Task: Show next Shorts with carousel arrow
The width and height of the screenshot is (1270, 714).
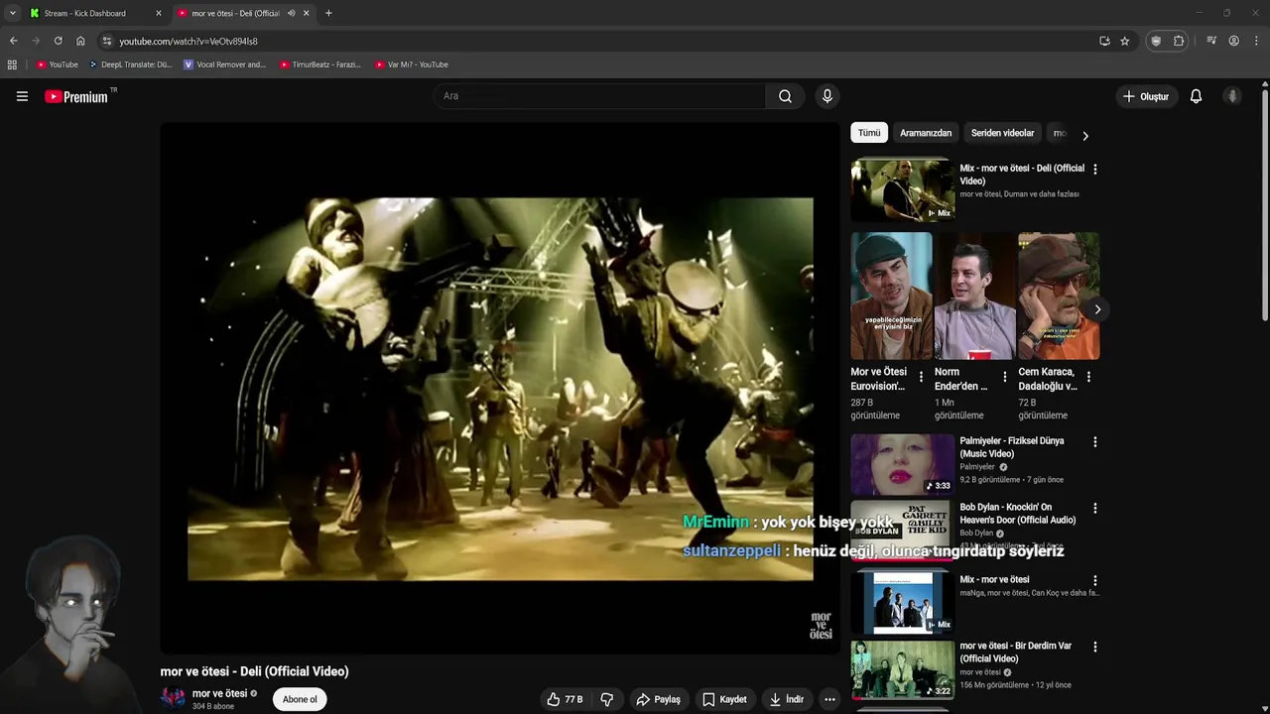Action: pyautogui.click(x=1096, y=309)
